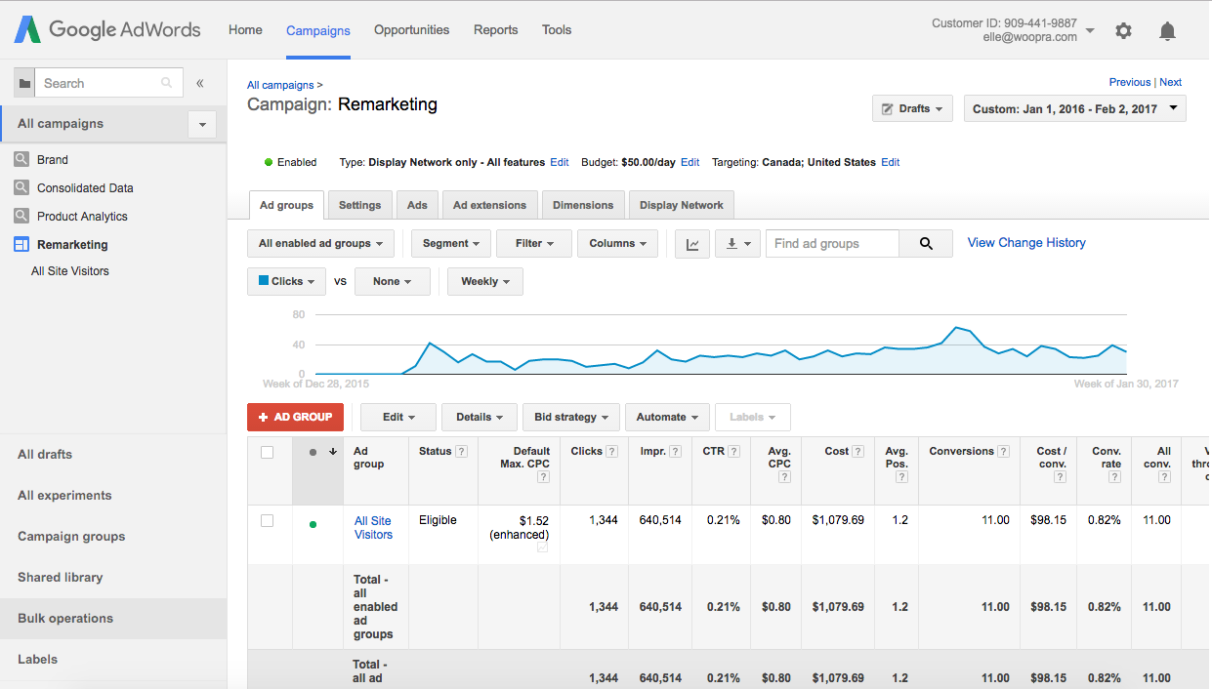
Task: Open All Site Visitors in sidebar tree
Action: coord(70,271)
